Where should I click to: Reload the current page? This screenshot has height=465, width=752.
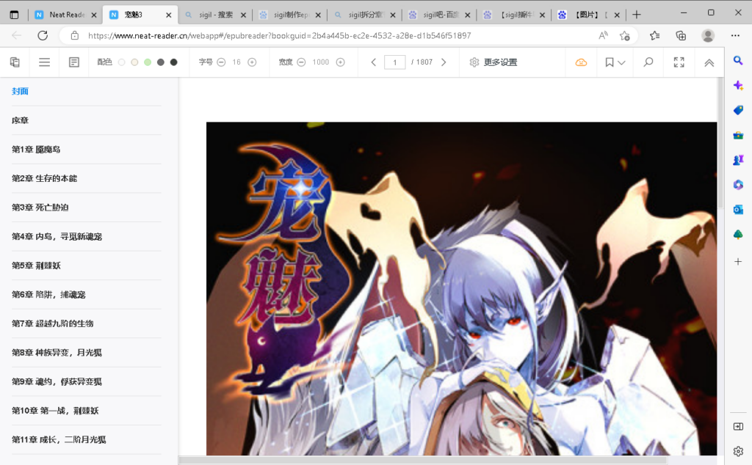[43, 35]
